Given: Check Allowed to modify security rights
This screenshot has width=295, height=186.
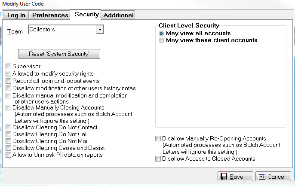Looking at the screenshot, I should [9, 74].
